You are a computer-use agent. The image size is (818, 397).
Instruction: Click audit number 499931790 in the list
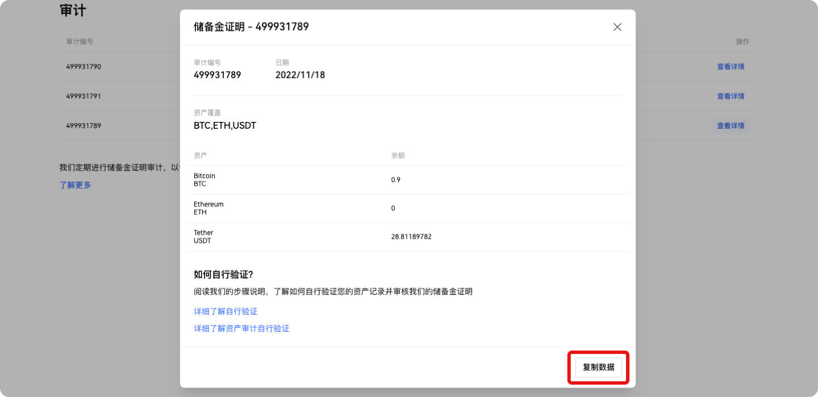(x=84, y=66)
